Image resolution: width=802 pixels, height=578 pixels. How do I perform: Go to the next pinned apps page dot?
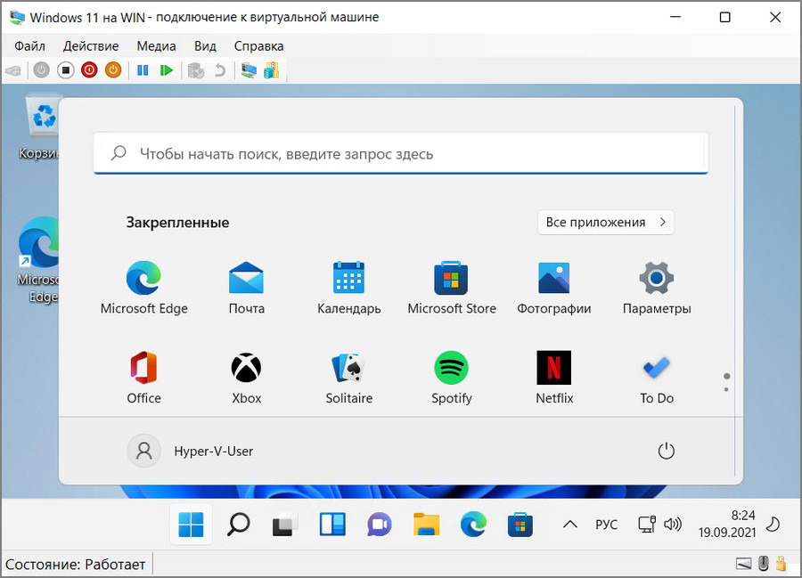726,389
